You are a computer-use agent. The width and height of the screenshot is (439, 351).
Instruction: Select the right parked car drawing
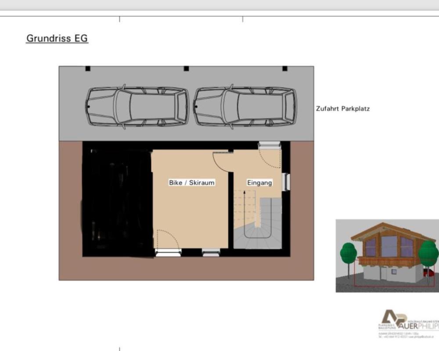pyautogui.click(x=245, y=107)
